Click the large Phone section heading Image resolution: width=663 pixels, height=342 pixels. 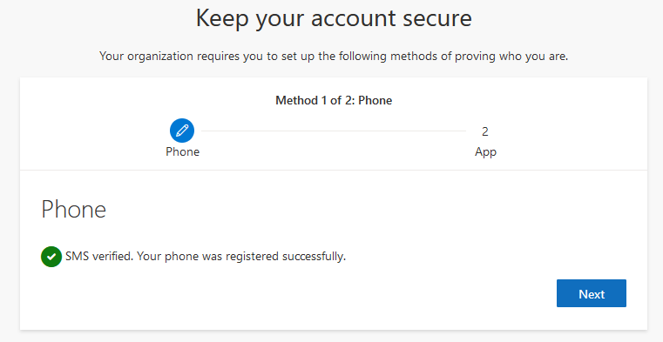[x=73, y=210]
